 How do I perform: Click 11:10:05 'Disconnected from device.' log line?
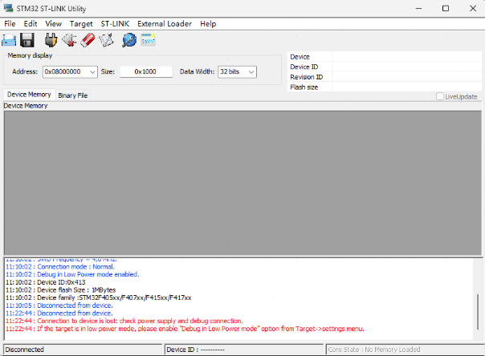[x=59, y=305]
